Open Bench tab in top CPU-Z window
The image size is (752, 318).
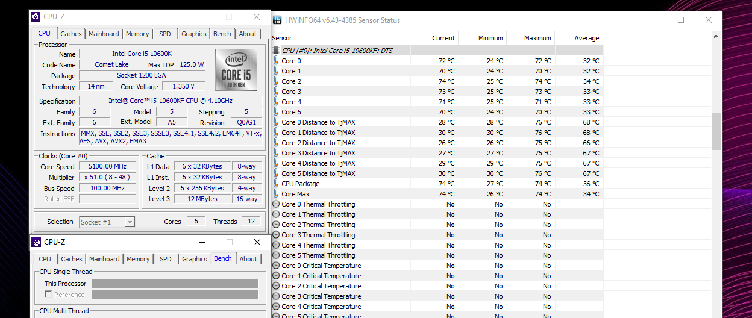click(x=222, y=34)
